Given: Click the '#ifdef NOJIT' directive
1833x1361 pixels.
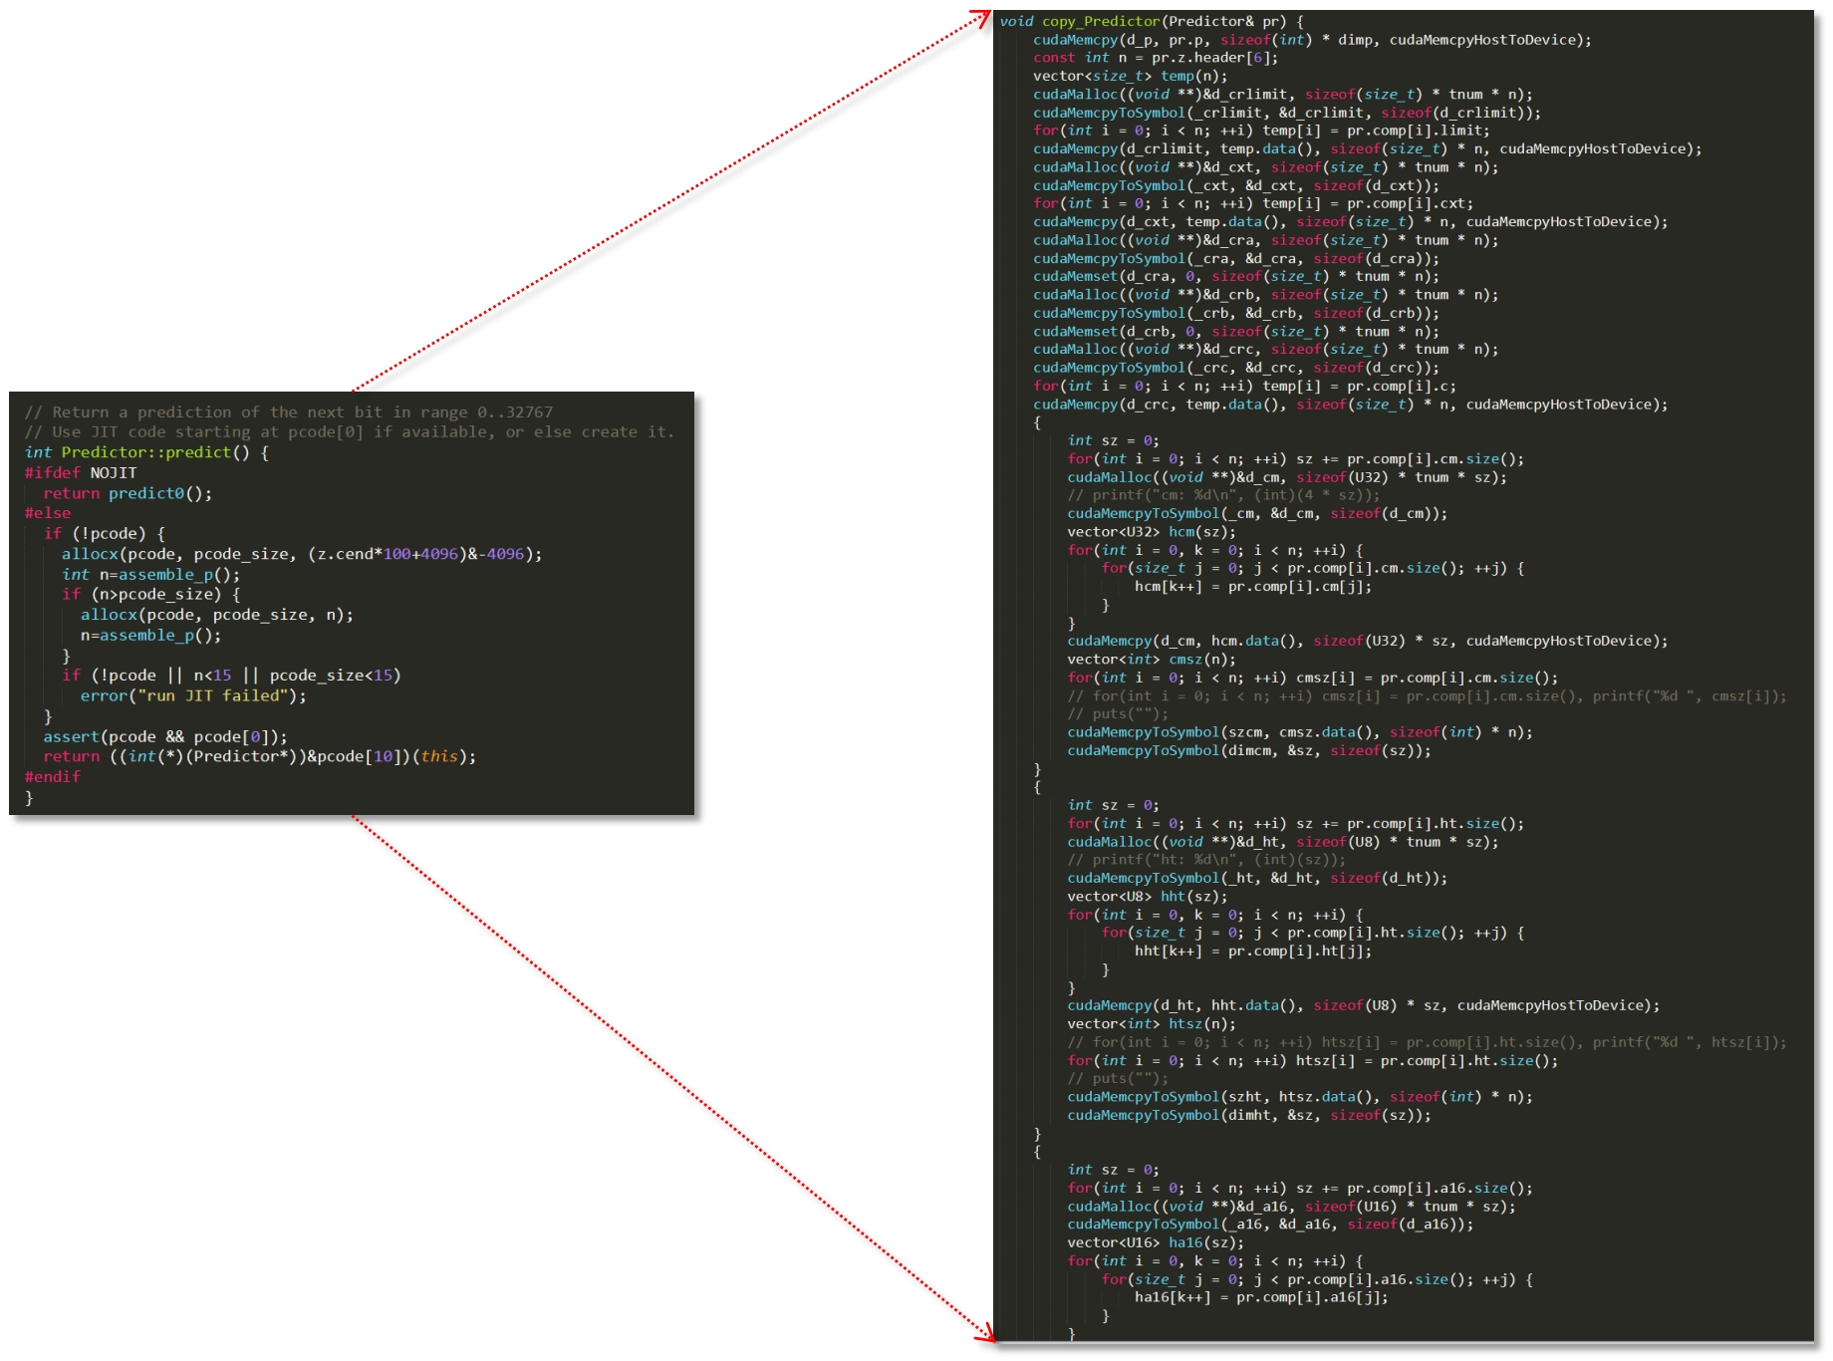Looking at the screenshot, I should [x=81, y=473].
